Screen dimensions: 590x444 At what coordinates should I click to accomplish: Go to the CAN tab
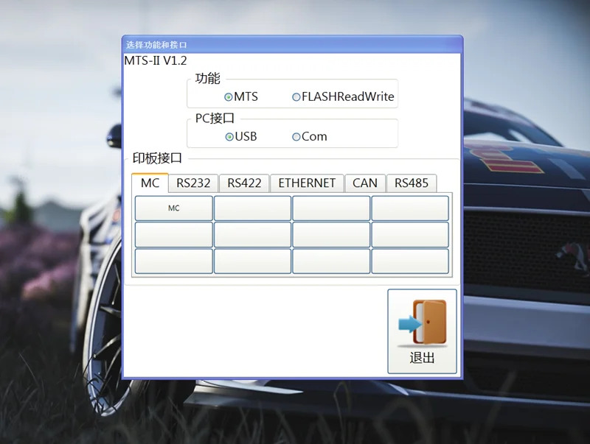[365, 183]
